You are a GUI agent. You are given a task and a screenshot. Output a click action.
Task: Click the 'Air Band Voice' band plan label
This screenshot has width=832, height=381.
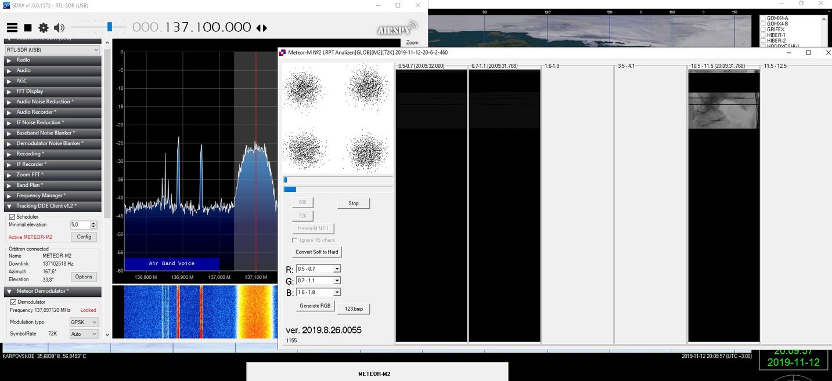[172, 263]
